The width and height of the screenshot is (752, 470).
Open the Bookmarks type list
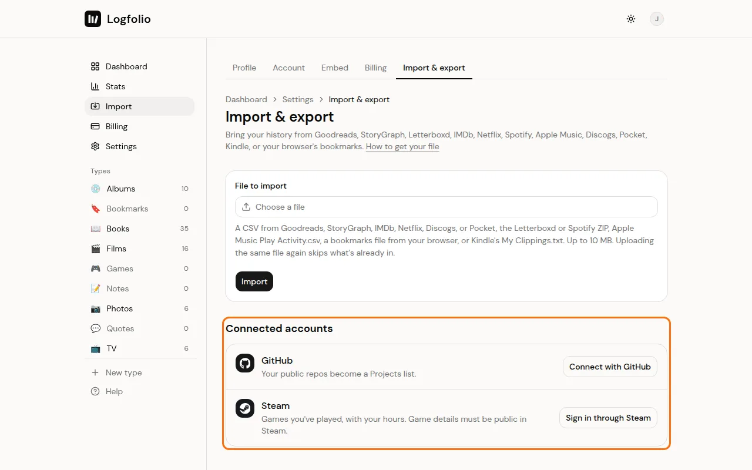(140, 209)
